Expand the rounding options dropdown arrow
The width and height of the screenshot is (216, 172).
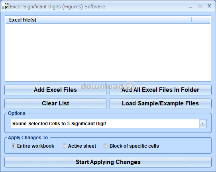(x=202, y=124)
